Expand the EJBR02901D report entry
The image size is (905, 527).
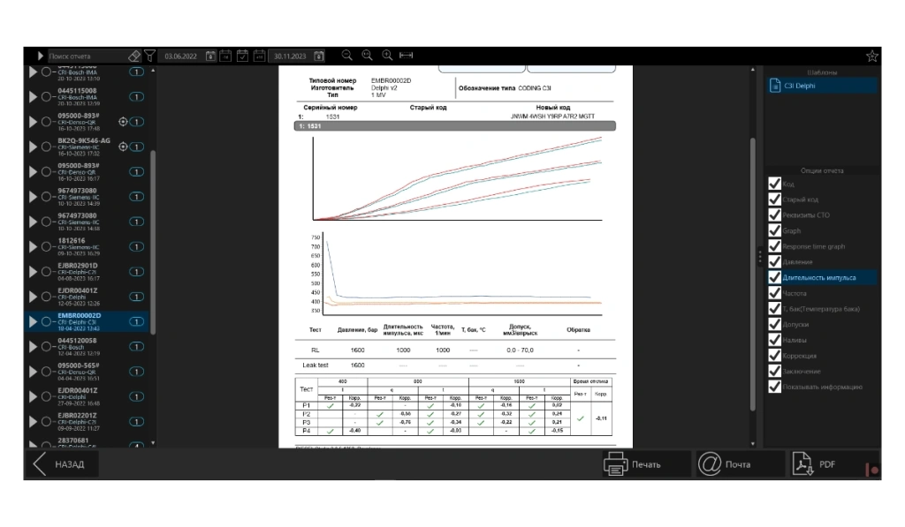[33, 272]
